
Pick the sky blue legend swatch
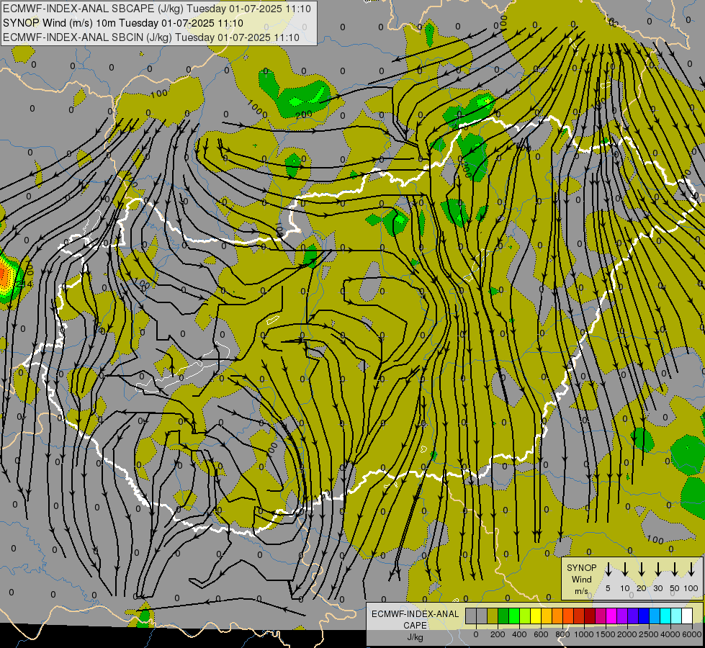pos(655,616)
